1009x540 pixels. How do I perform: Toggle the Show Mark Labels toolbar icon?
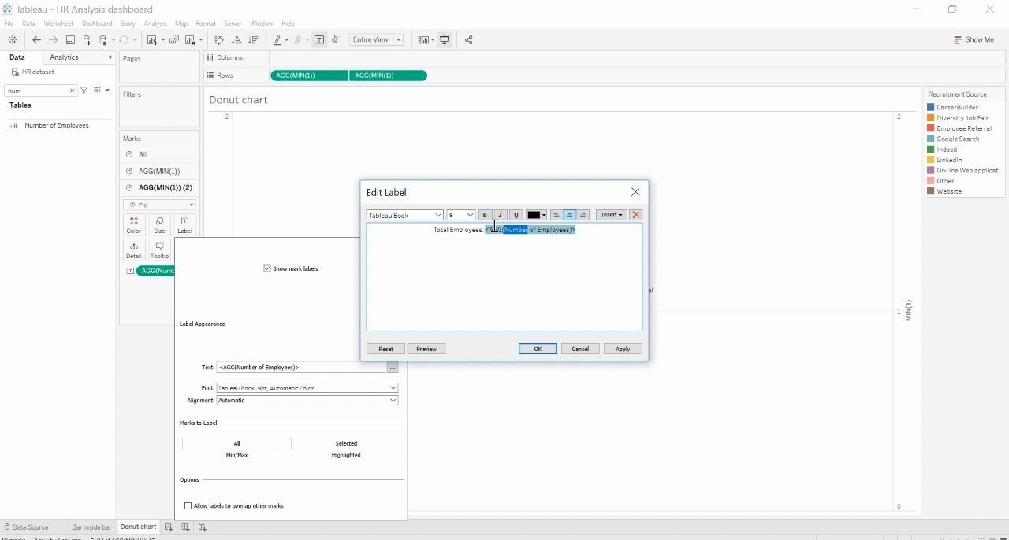coord(319,39)
